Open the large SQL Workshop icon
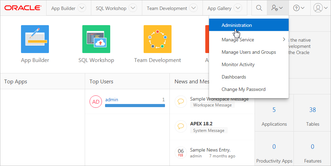Screen dimensions: 331x166 96,39
